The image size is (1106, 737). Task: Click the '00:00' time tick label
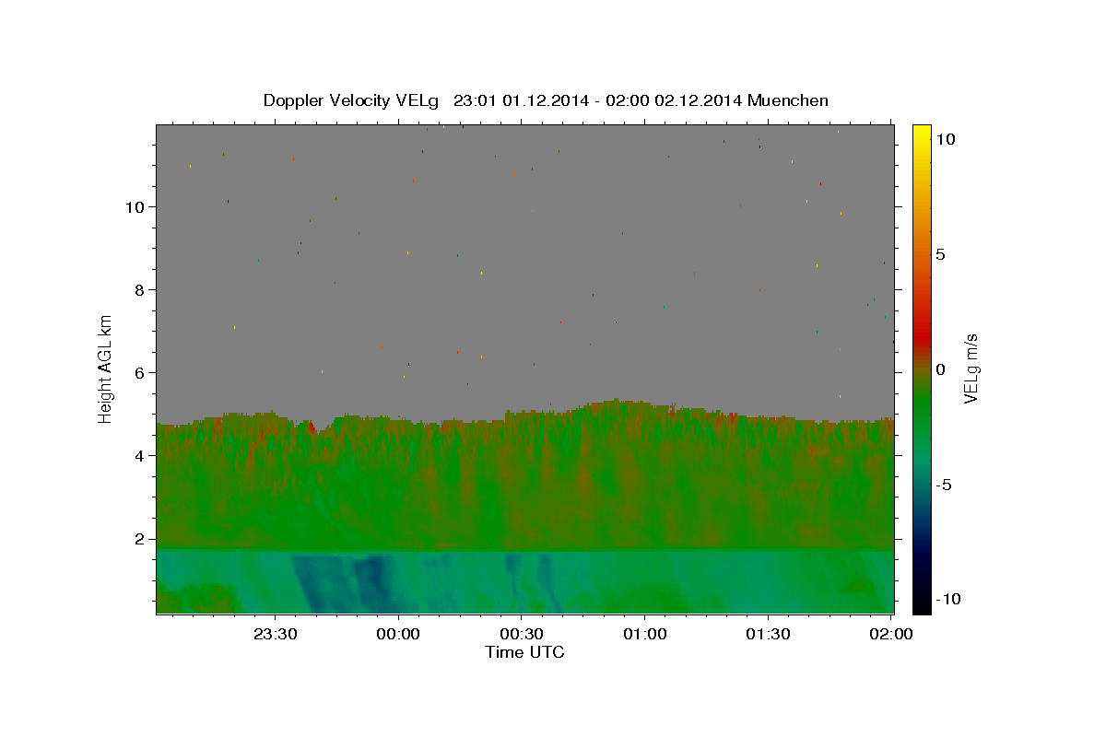(x=399, y=634)
